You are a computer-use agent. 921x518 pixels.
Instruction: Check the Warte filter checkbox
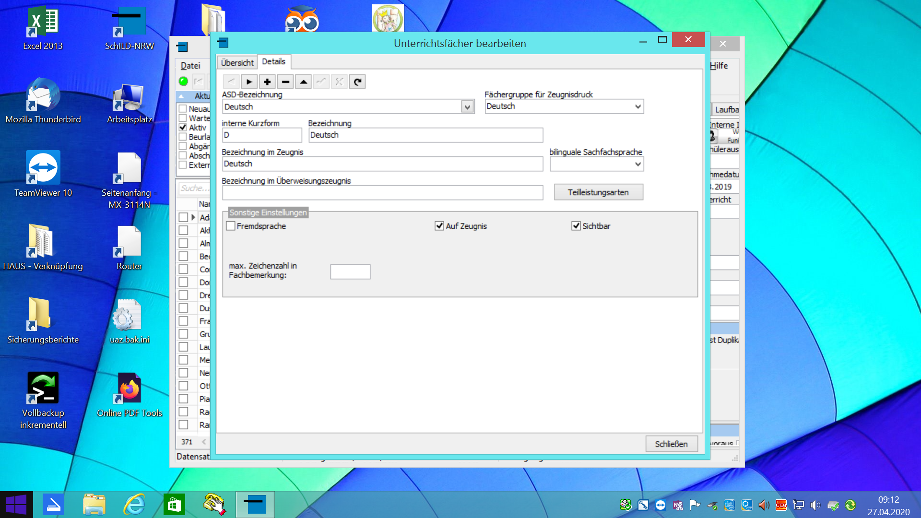point(183,118)
